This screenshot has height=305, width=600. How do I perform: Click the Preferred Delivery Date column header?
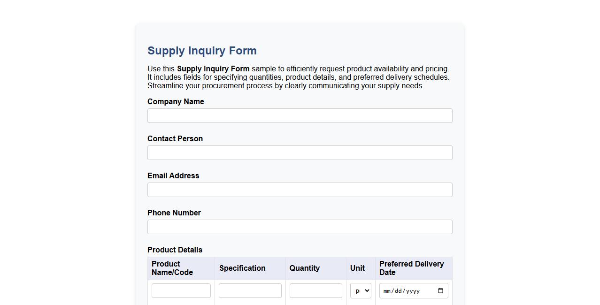coord(411,268)
